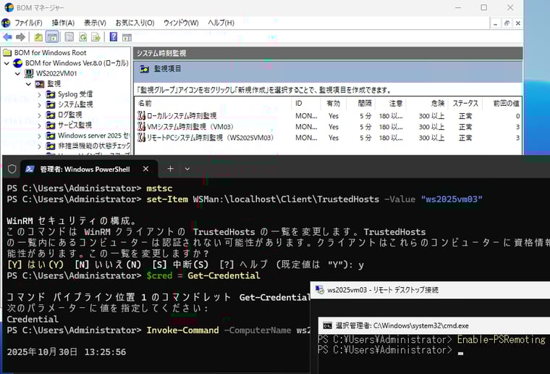This screenshot has height=374, width=550.
Task: Open the 表示(V) menu
Action: (x=95, y=22)
